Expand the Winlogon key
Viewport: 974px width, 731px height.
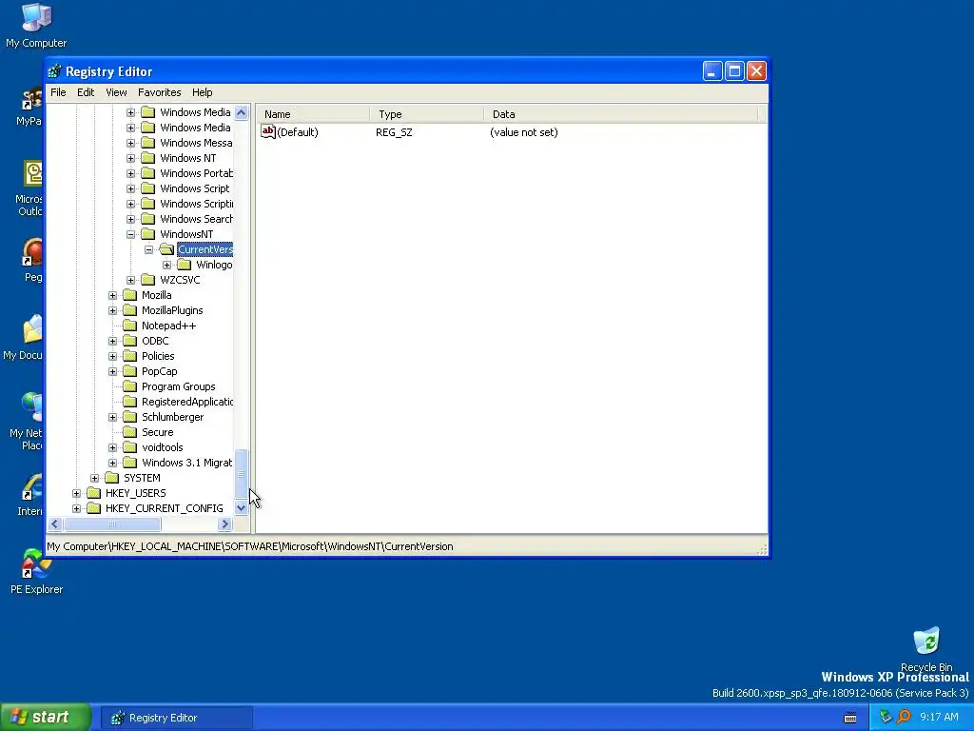(167, 265)
